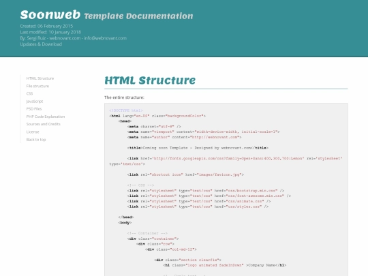Click meta author code line
The image size is (368, 276).
[185, 137]
